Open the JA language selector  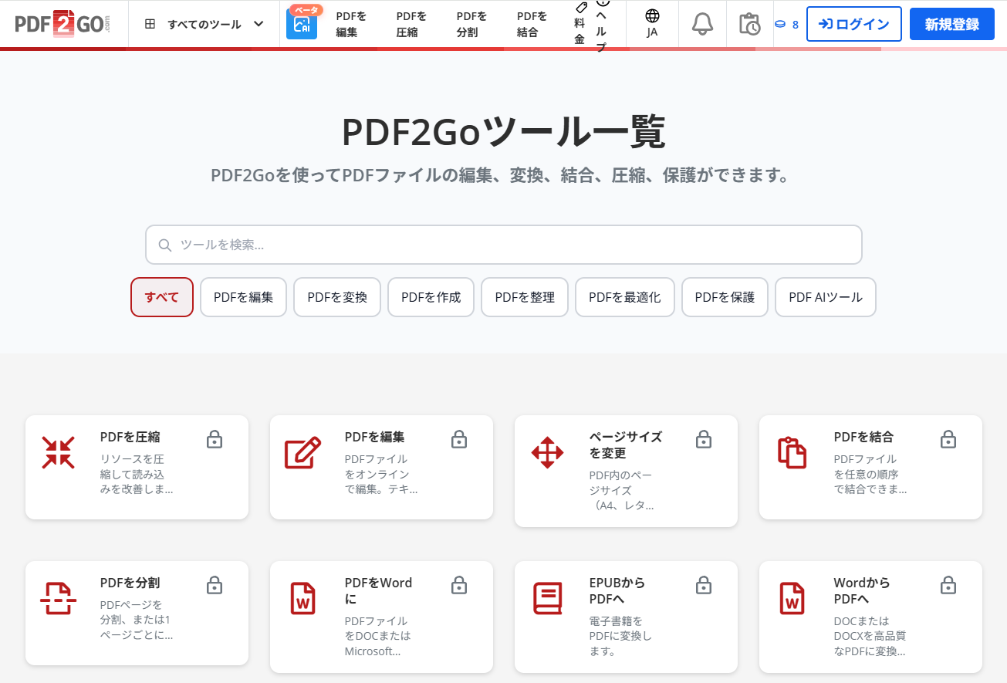[x=652, y=24]
